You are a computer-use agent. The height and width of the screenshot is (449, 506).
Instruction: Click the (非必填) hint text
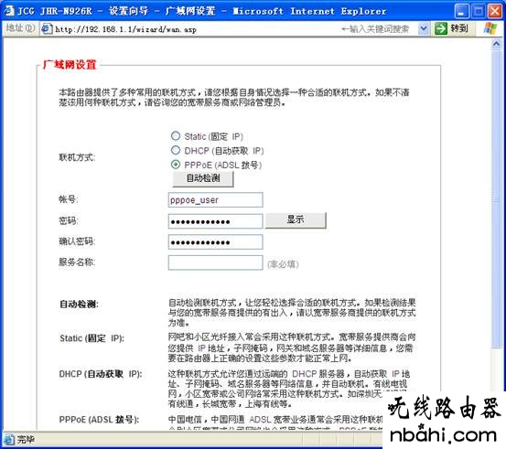click(x=283, y=264)
